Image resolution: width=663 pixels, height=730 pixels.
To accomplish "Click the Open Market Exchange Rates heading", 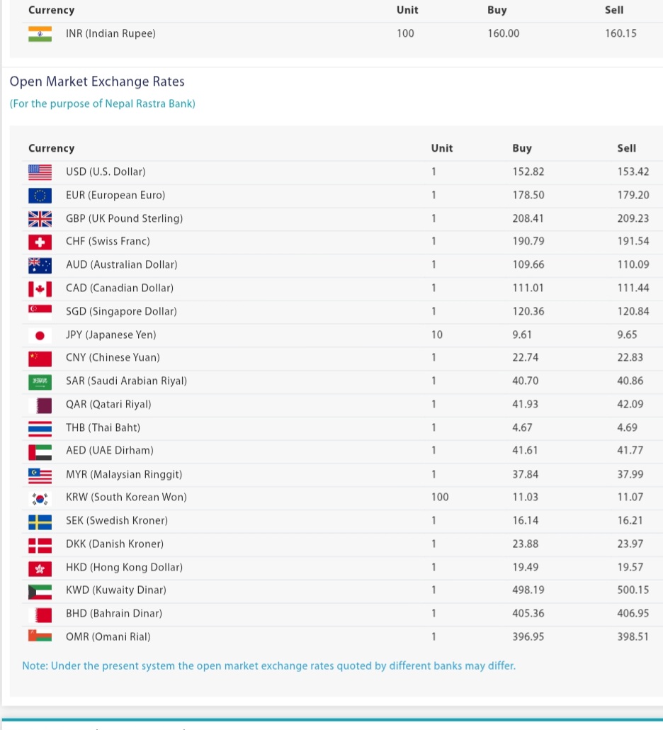I will point(97,82).
